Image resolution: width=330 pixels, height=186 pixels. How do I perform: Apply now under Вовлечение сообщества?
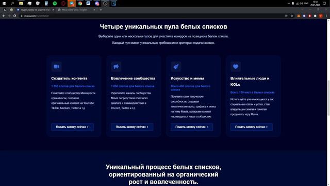tap(132, 127)
